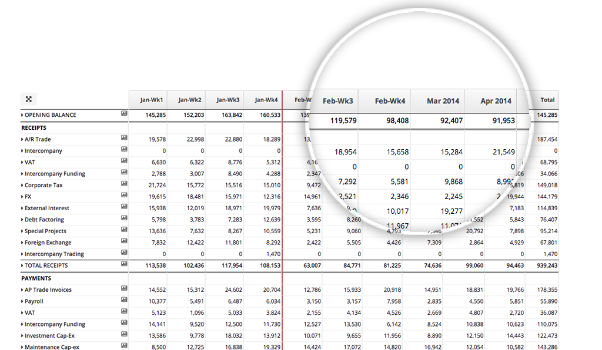Open the chart icon on the FX row
Viewport: 602px width, 350px height.
124,195
